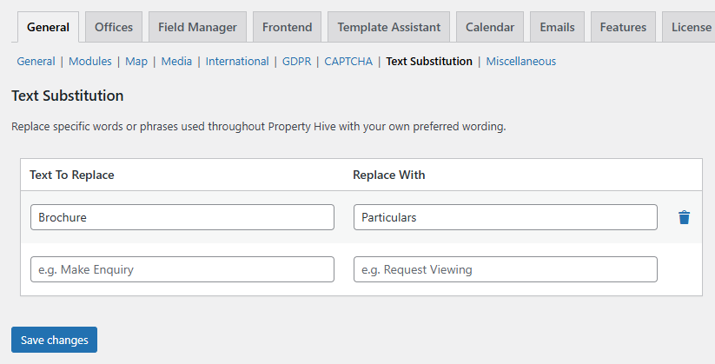Click the empty 'e.g. Request Viewing' field
The height and width of the screenshot is (364, 715).
coord(506,269)
